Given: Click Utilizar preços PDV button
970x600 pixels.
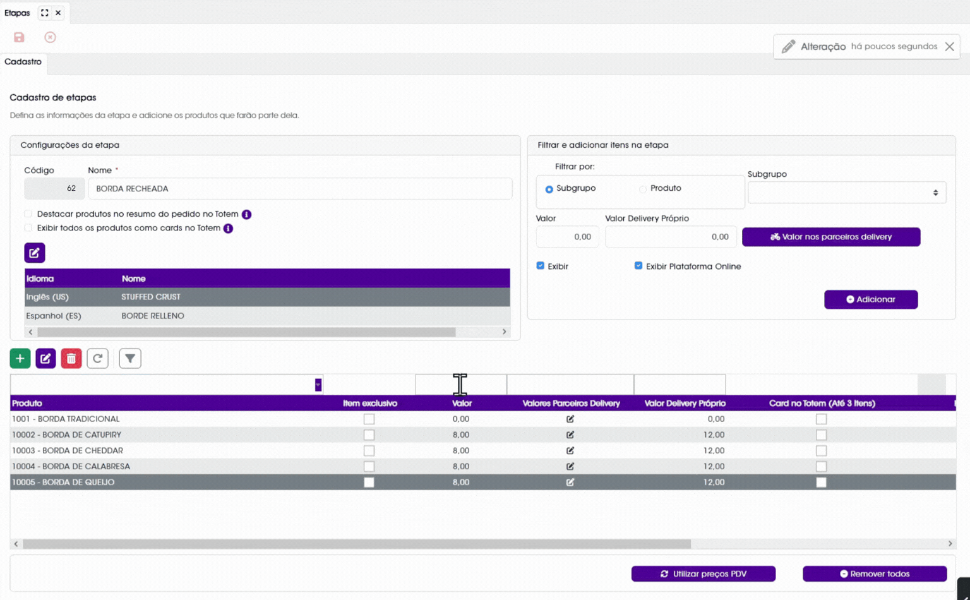Looking at the screenshot, I should click(704, 573).
